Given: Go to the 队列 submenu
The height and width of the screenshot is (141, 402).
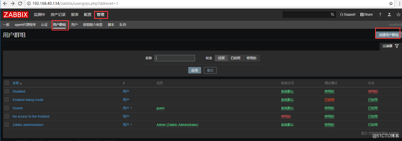Looking at the screenshot, I should pos(123,25).
